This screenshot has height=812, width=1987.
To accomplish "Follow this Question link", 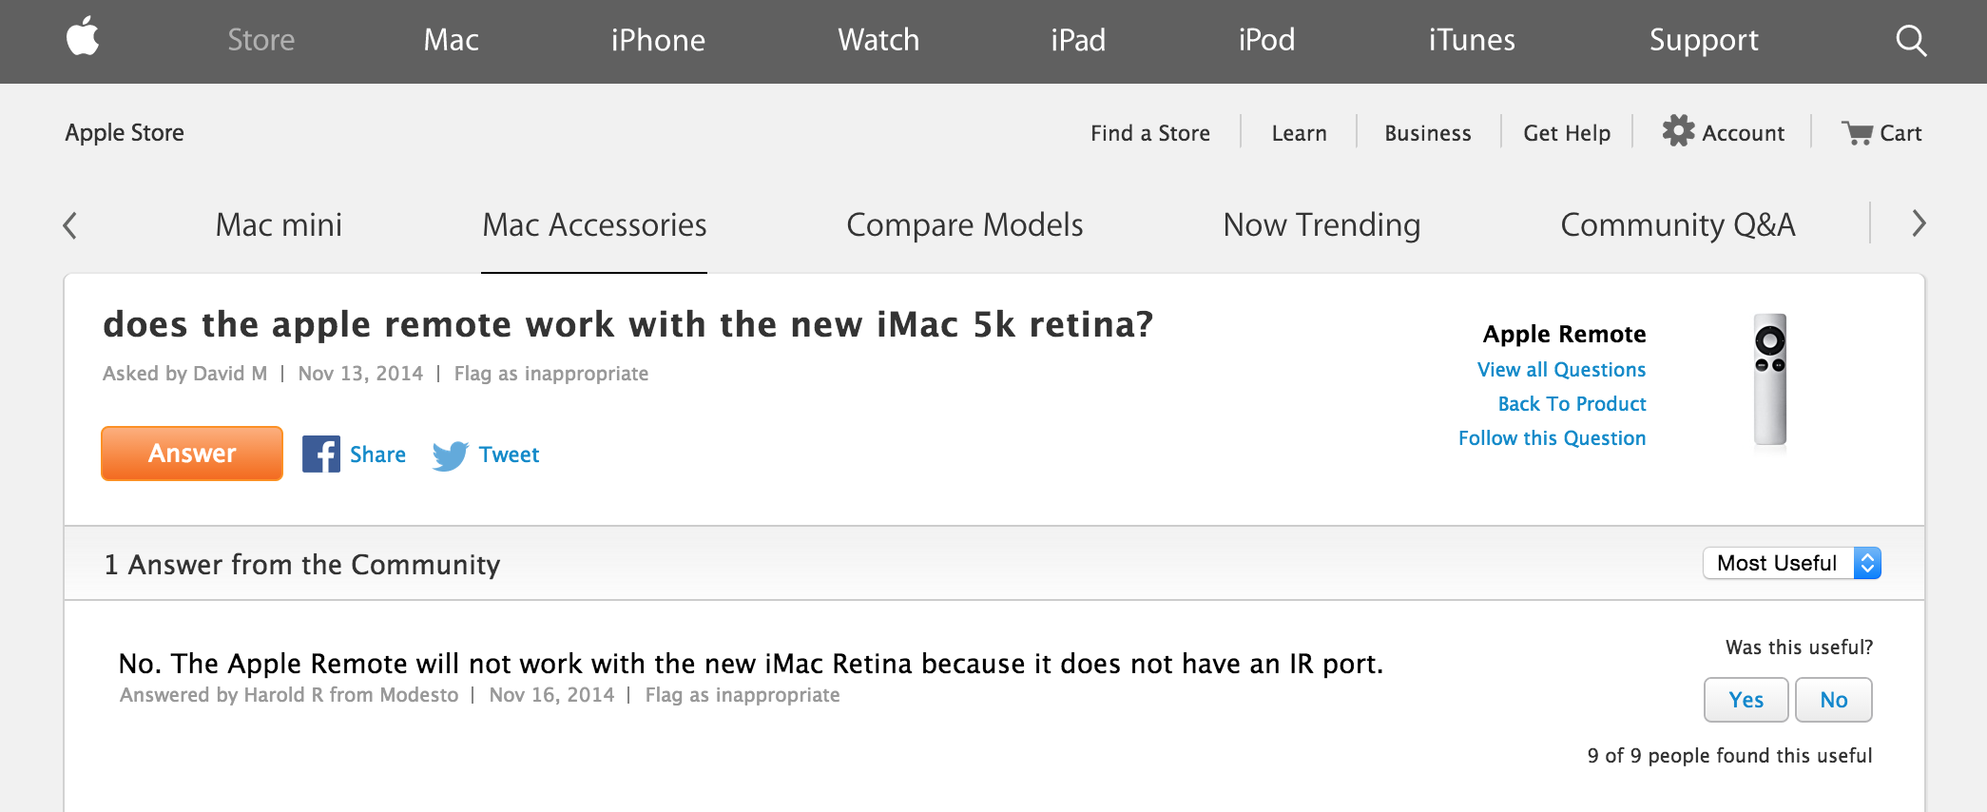I will pos(1552,438).
